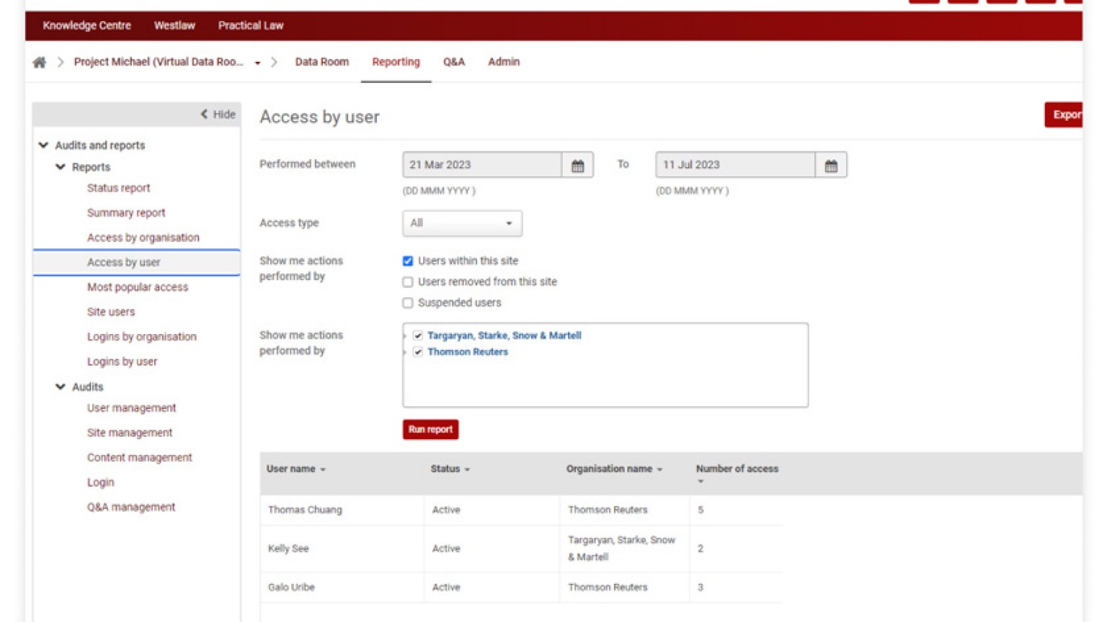The width and height of the screenshot is (1107, 622).
Task: Open the Project Michael site dropdown
Action: click(257, 63)
